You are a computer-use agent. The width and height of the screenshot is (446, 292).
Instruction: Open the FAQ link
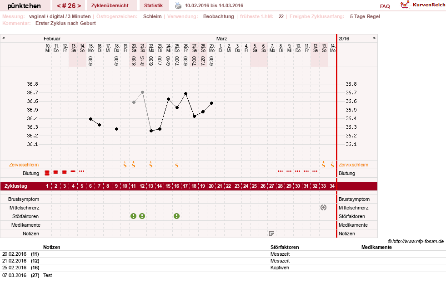coord(385,6)
